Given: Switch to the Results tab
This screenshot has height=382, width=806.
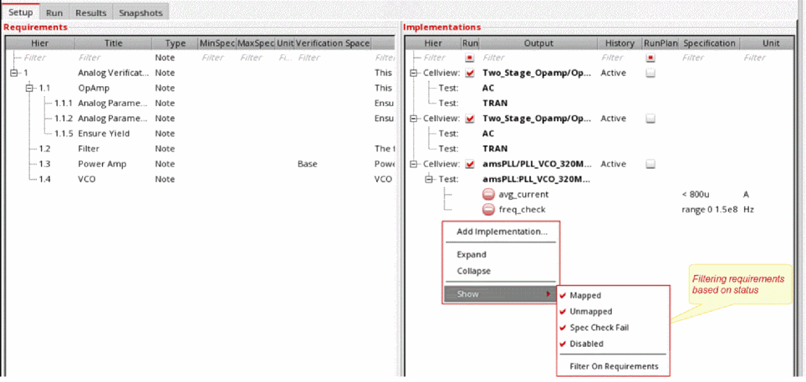Looking at the screenshot, I should (90, 13).
